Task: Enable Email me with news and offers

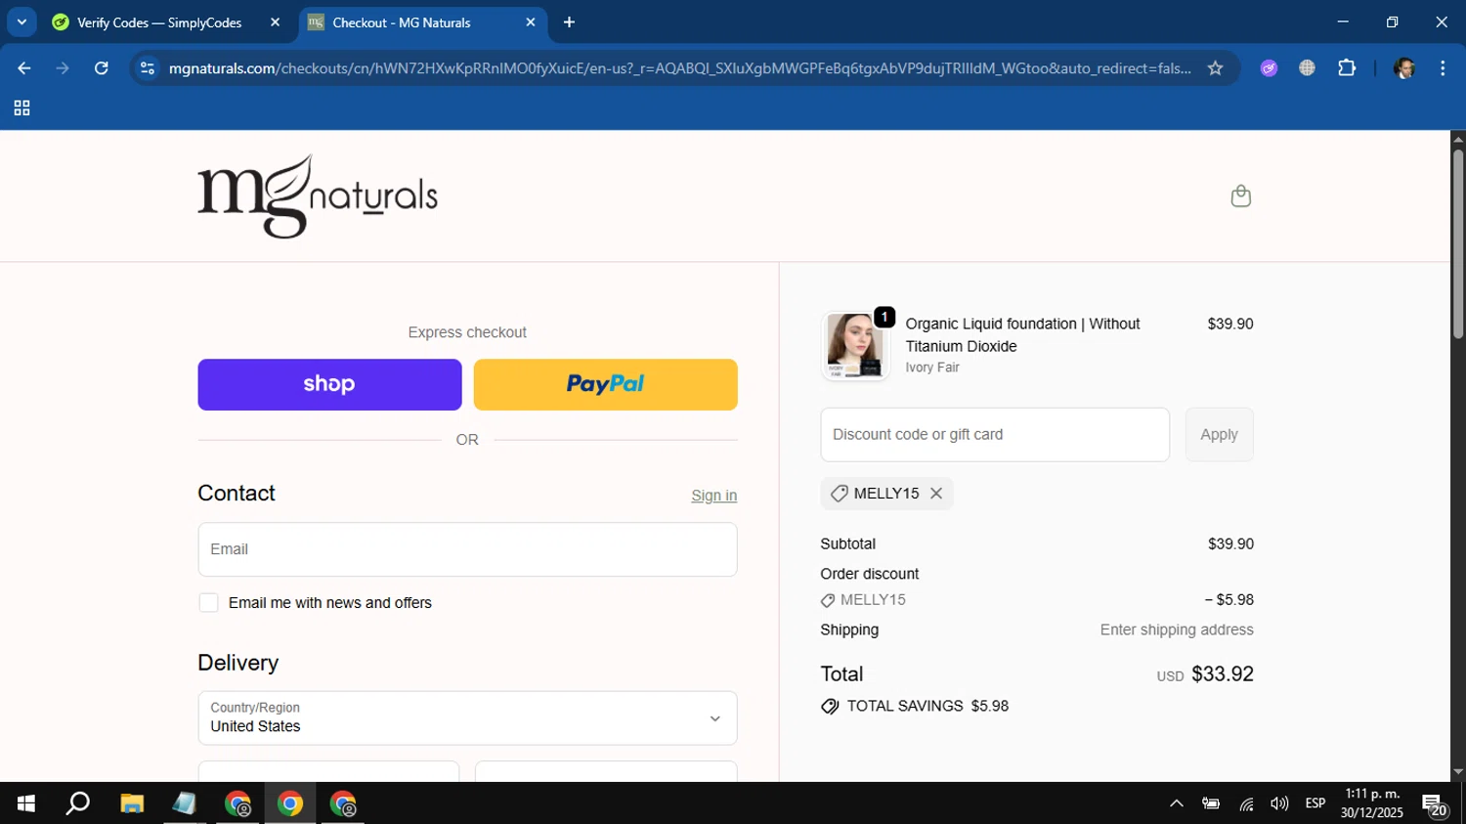Action: pyautogui.click(x=208, y=603)
